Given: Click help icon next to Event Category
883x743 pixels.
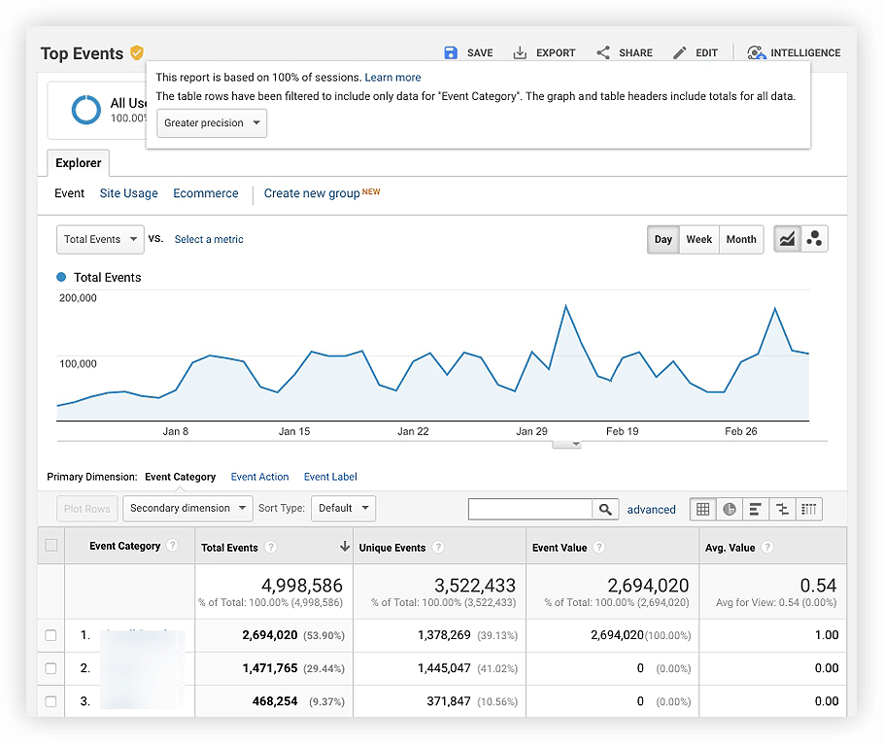Looking at the screenshot, I should pyautogui.click(x=173, y=546).
